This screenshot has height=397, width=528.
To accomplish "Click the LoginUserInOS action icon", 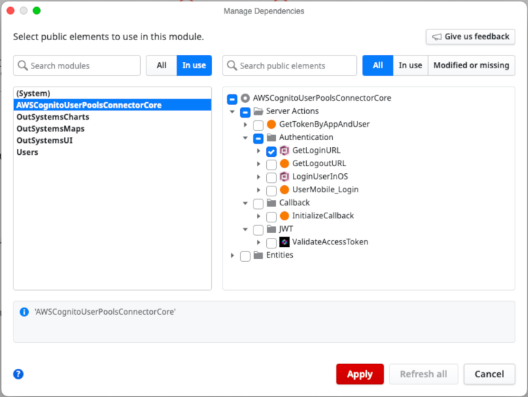I will pyautogui.click(x=284, y=177).
